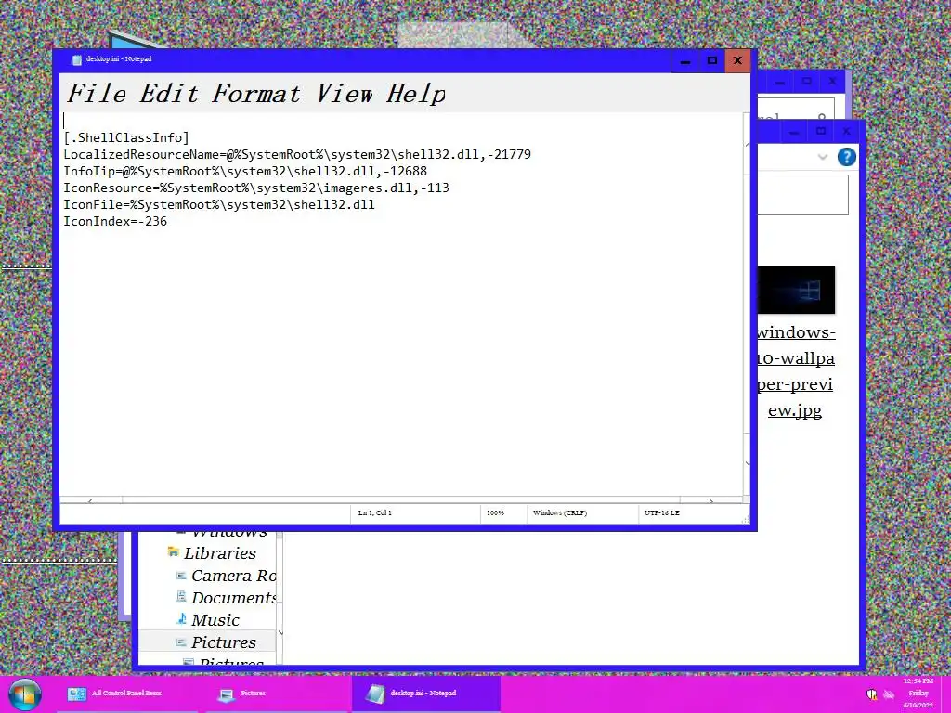The width and height of the screenshot is (951, 713).
Task: Click the blue help icon in Pictures window
Action: click(x=847, y=156)
